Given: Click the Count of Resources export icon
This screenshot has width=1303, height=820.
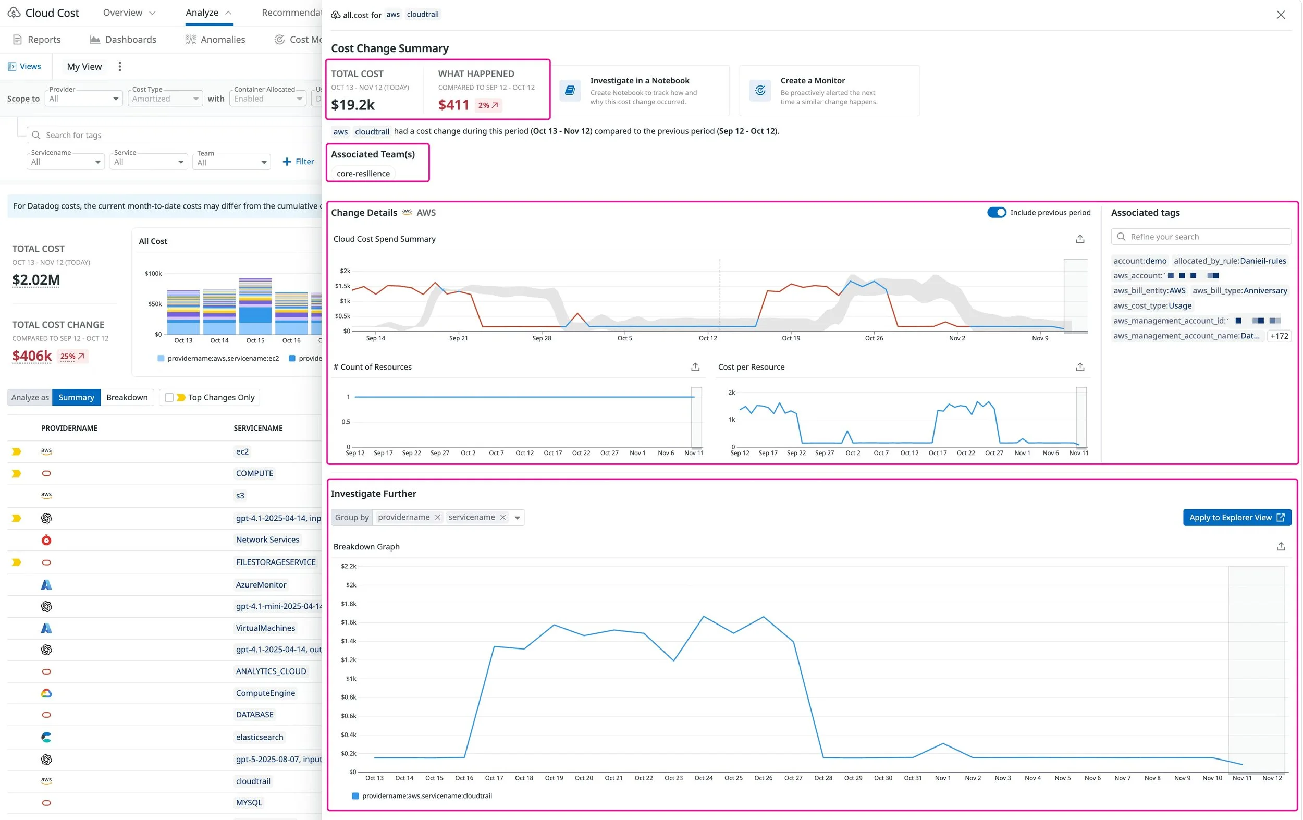Looking at the screenshot, I should coord(695,367).
